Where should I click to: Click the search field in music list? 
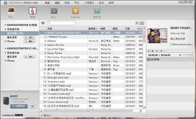click(61, 23)
